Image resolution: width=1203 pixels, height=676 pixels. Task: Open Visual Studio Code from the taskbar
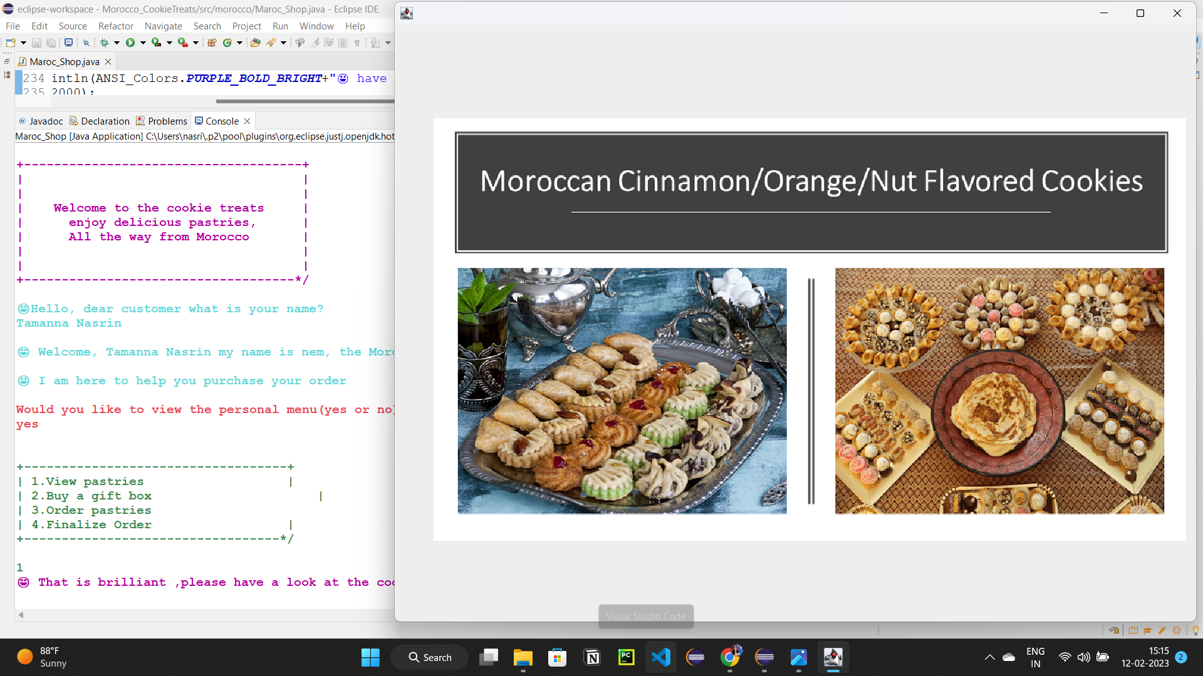tap(661, 657)
